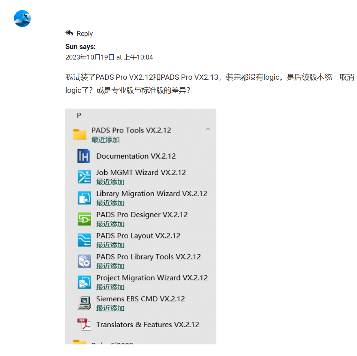Launch the PADS Pro Layout icon
357x356 pixels.
tap(84, 240)
